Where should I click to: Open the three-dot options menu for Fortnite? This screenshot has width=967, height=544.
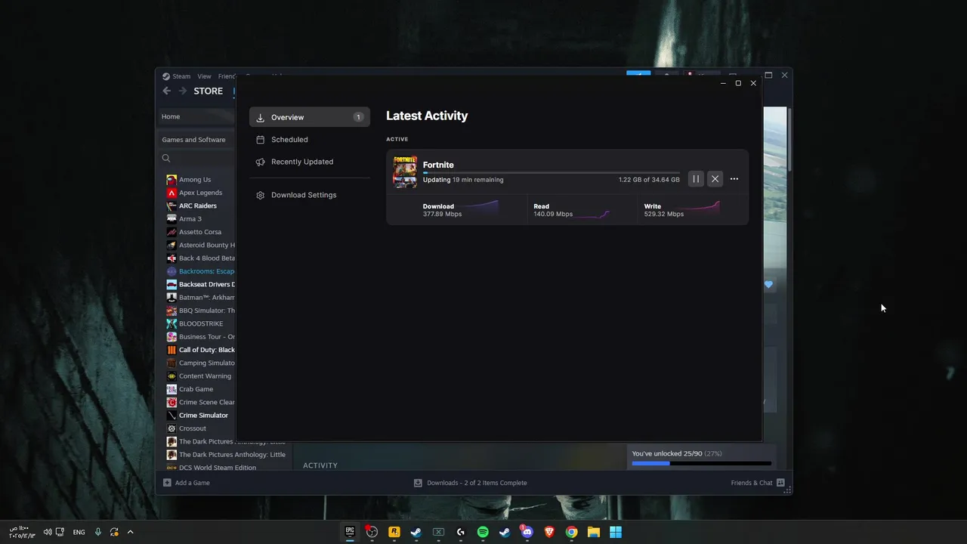click(734, 179)
